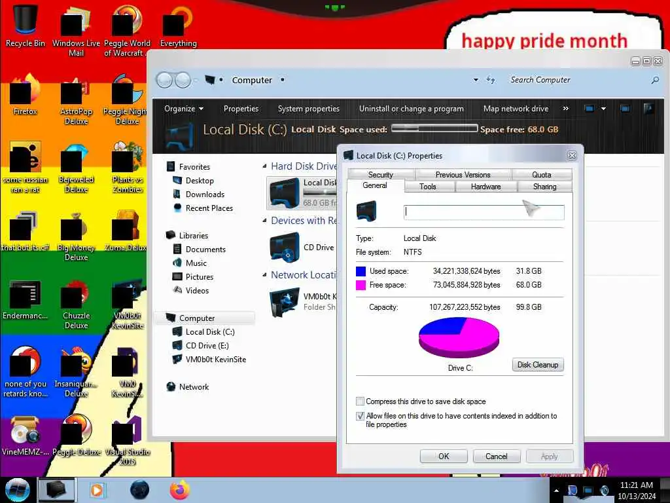This screenshot has height=503, width=670.
Task: Select Local Disk (C:) in the navigation tree
Action: (x=209, y=332)
